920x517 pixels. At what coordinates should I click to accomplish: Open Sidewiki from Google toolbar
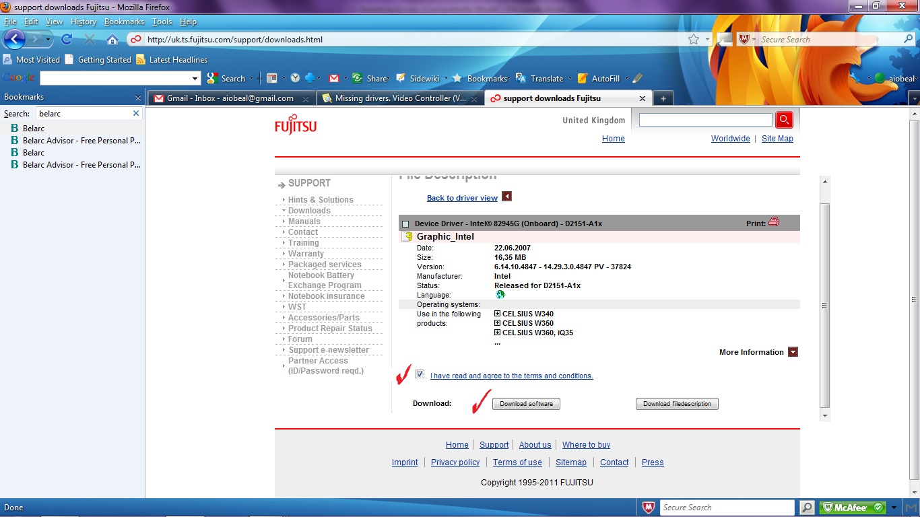tap(418, 78)
